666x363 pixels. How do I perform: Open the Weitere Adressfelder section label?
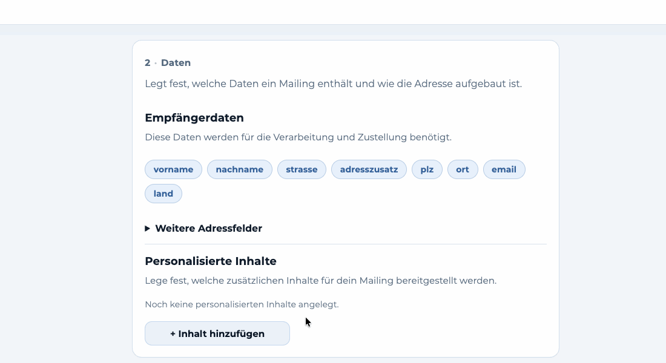[x=208, y=229]
